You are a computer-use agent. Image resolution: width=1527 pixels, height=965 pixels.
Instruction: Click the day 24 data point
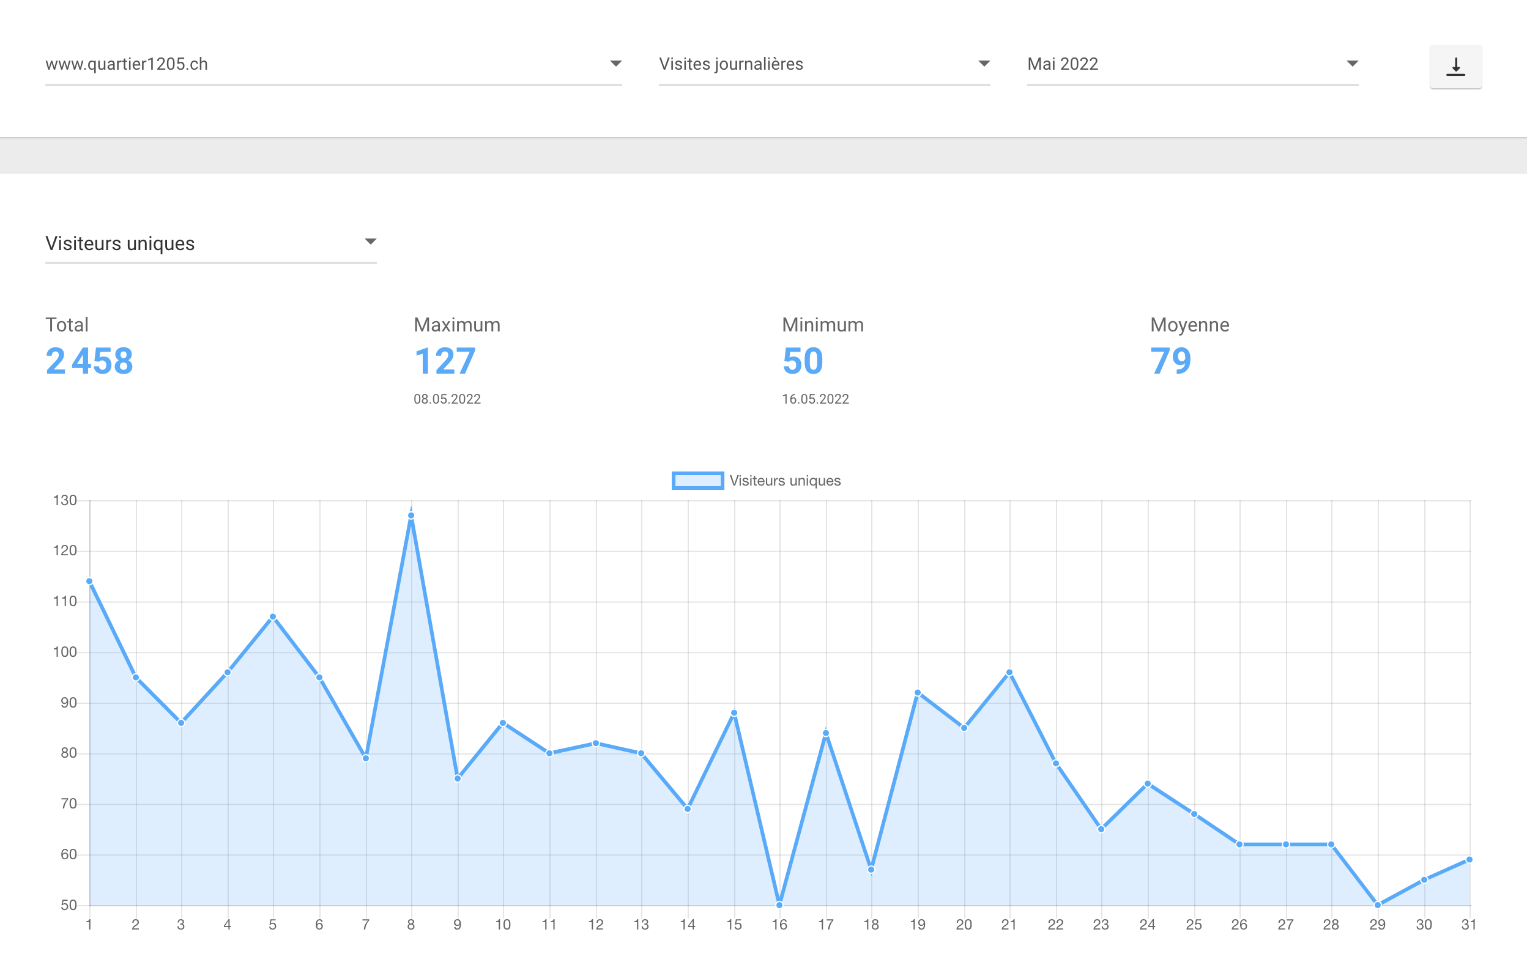1147,785
